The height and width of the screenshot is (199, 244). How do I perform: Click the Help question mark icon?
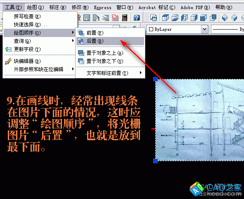point(137,18)
